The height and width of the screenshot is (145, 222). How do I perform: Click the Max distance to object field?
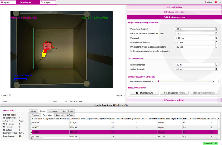(x=195, y=29)
